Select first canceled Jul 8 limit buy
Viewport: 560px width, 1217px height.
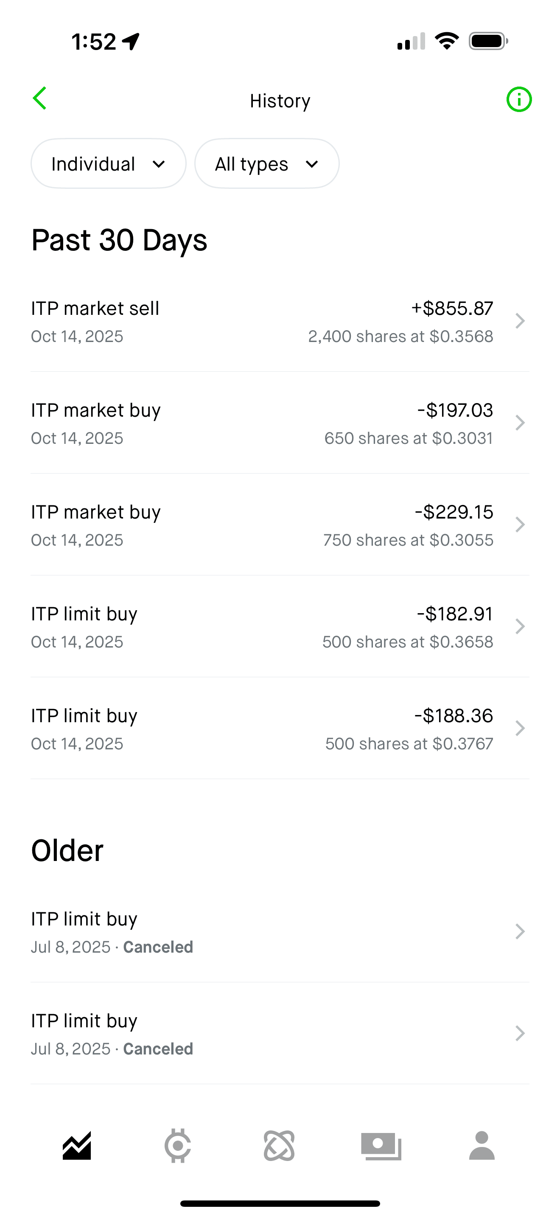[280, 932]
